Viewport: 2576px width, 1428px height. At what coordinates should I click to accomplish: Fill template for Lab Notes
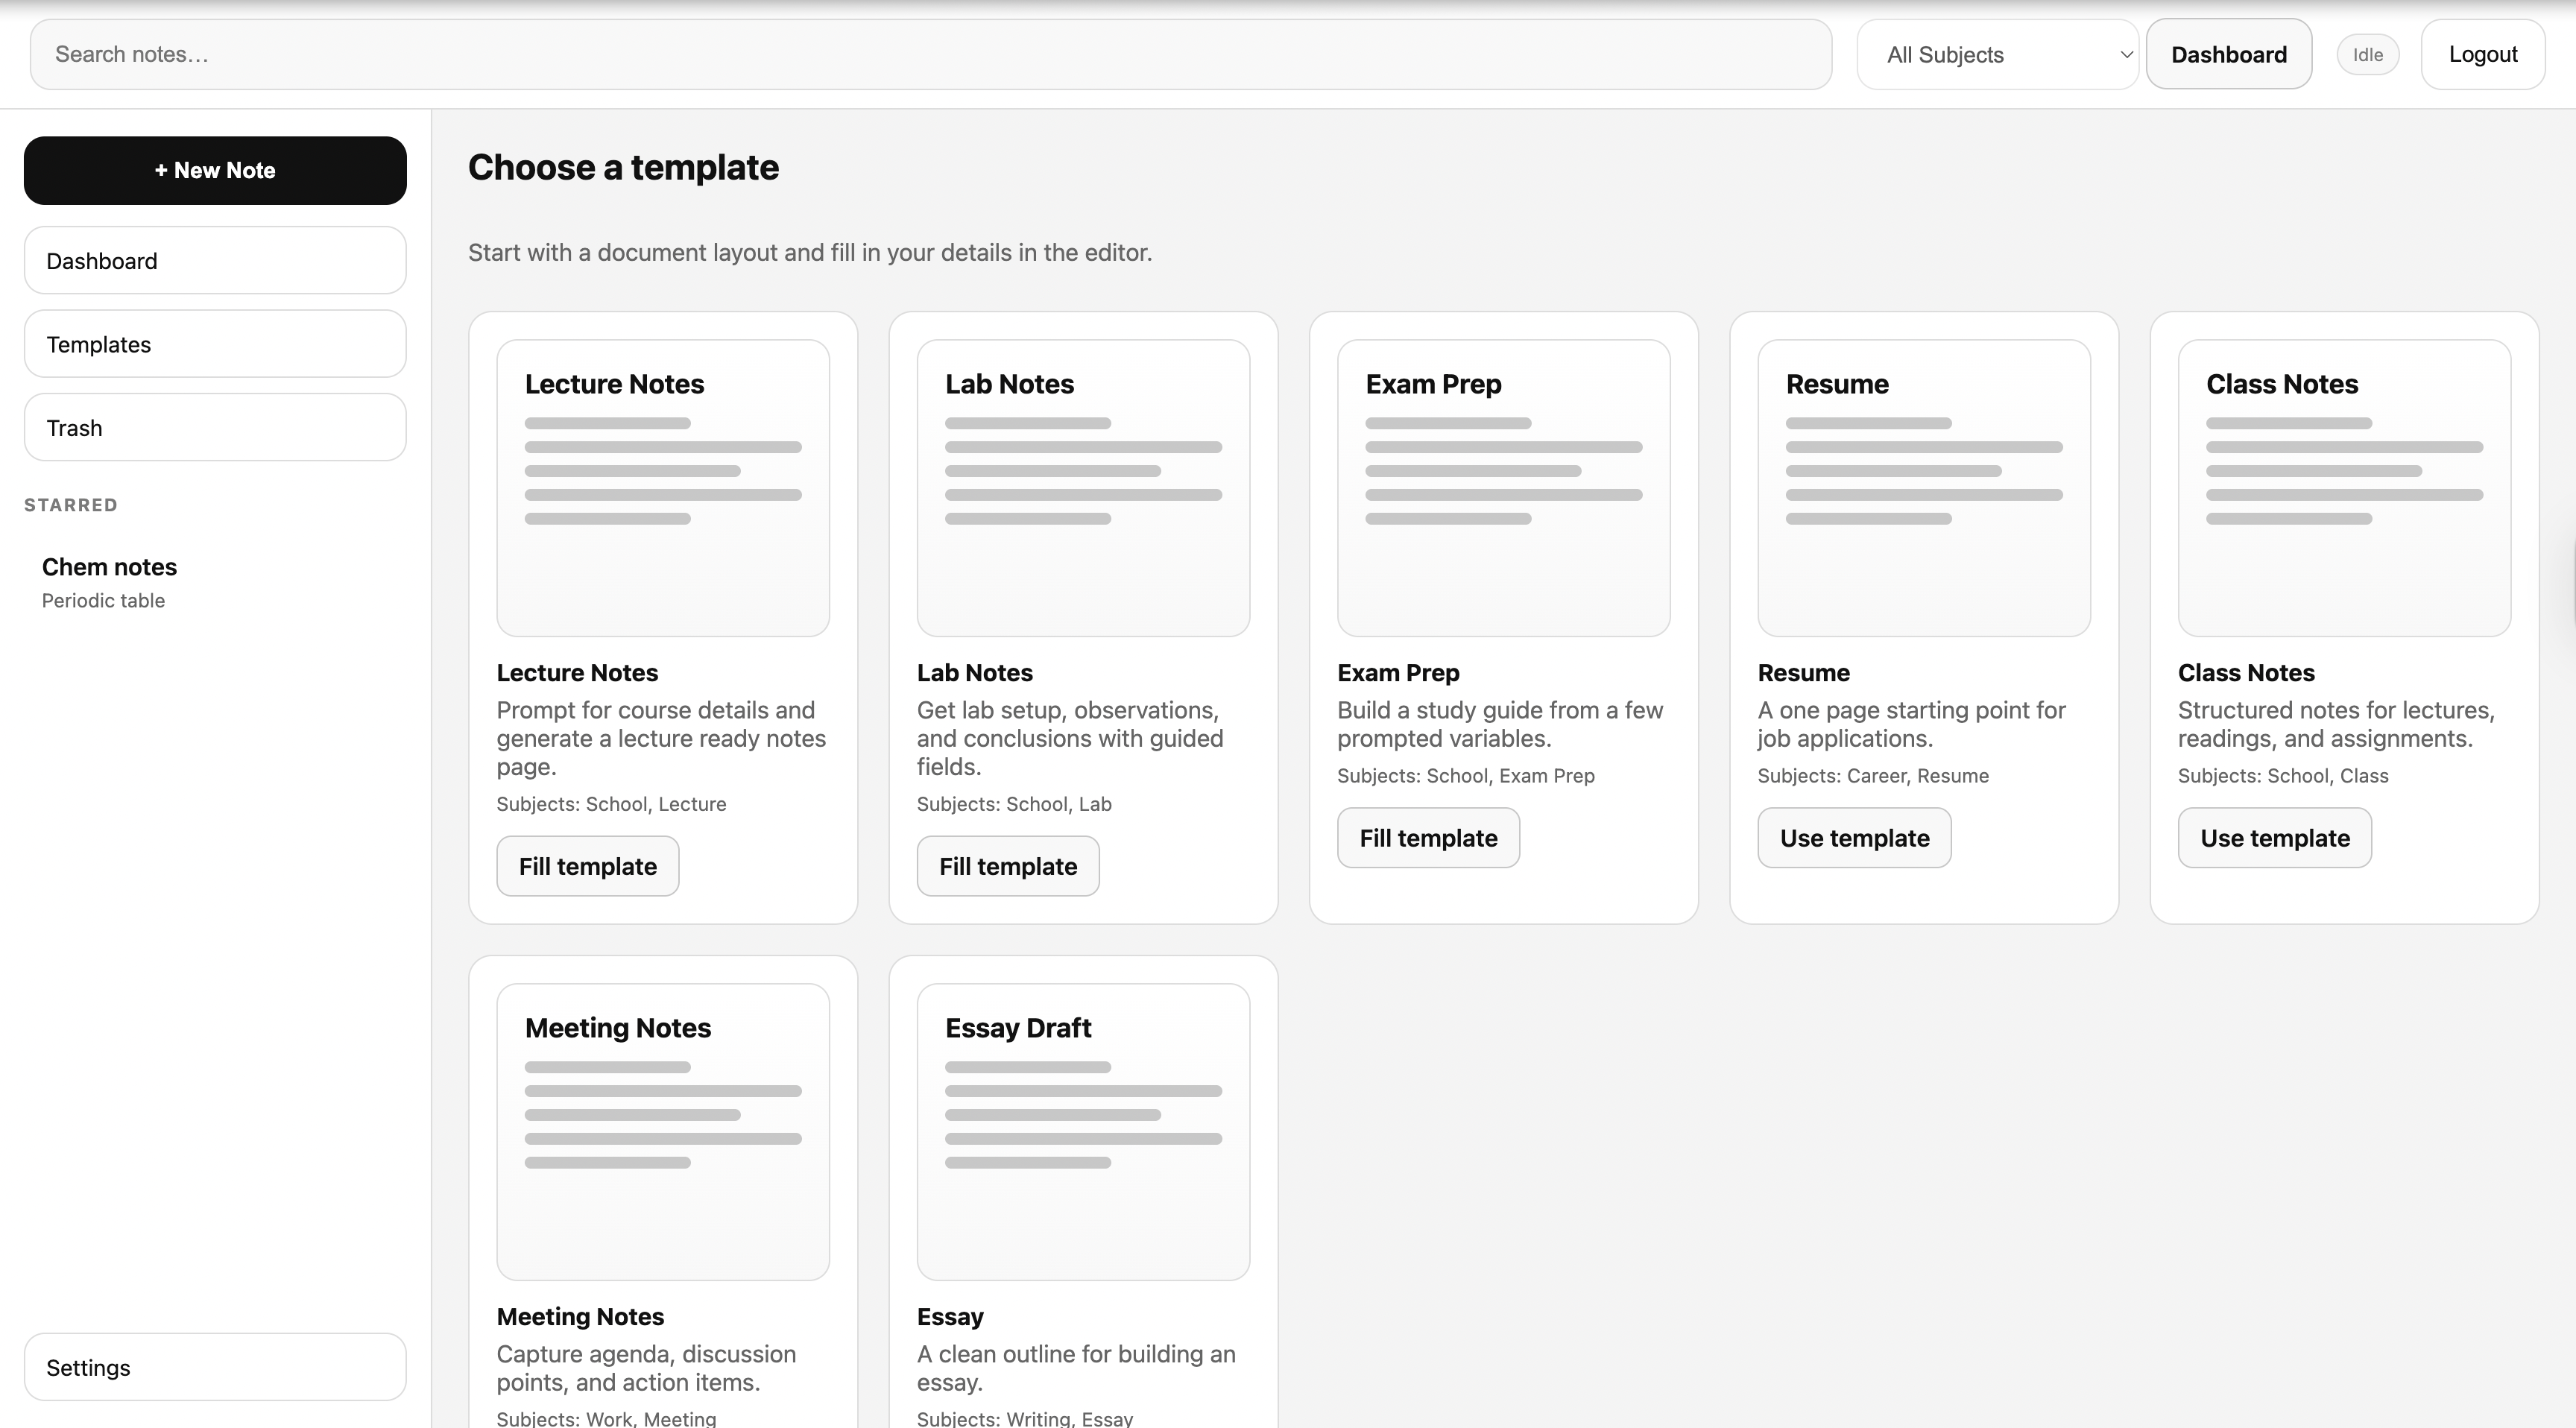(1008, 866)
